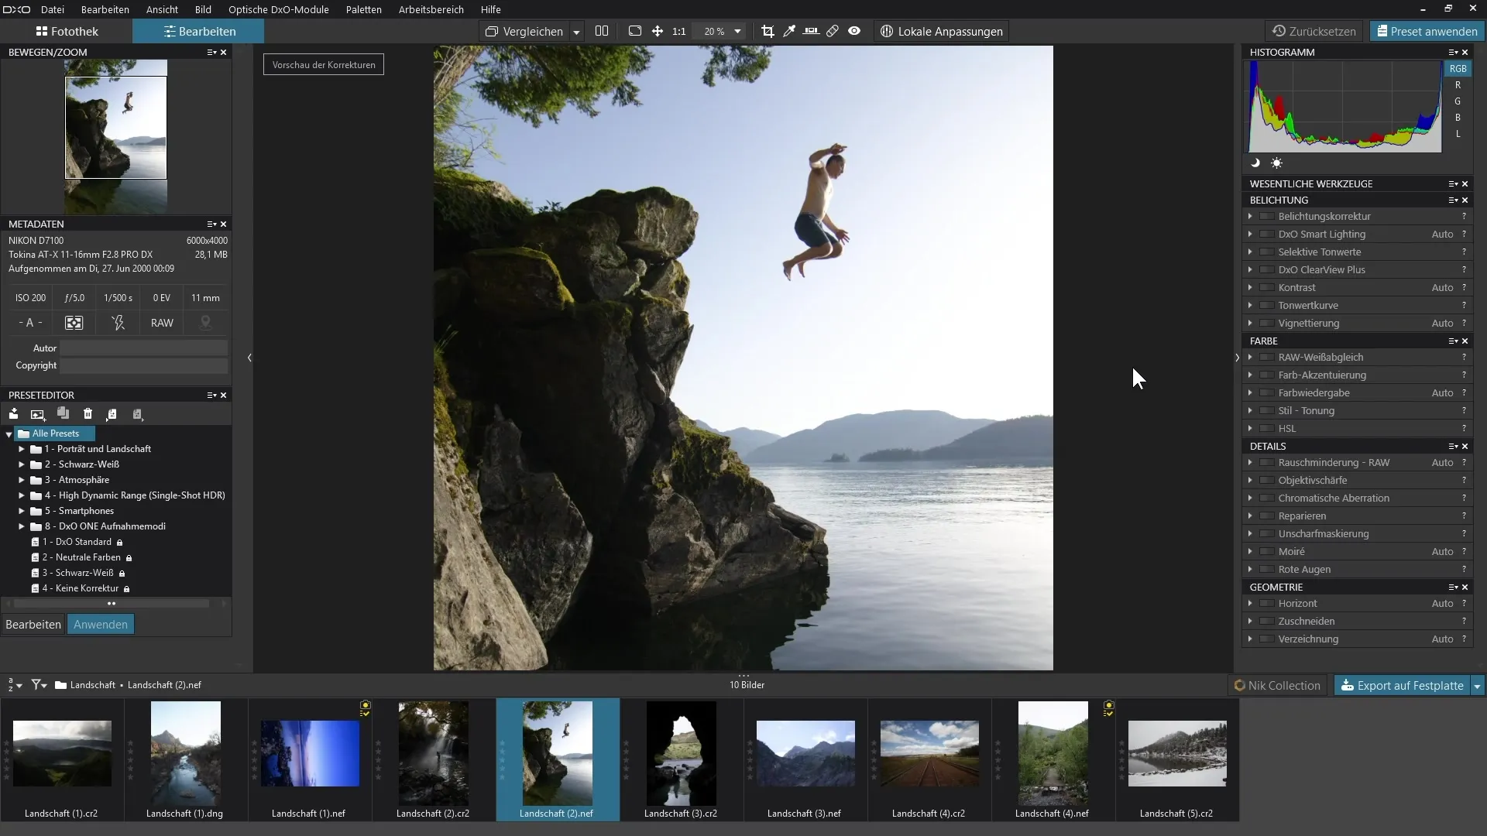Open filmstrip sort order icon

coord(15,685)
